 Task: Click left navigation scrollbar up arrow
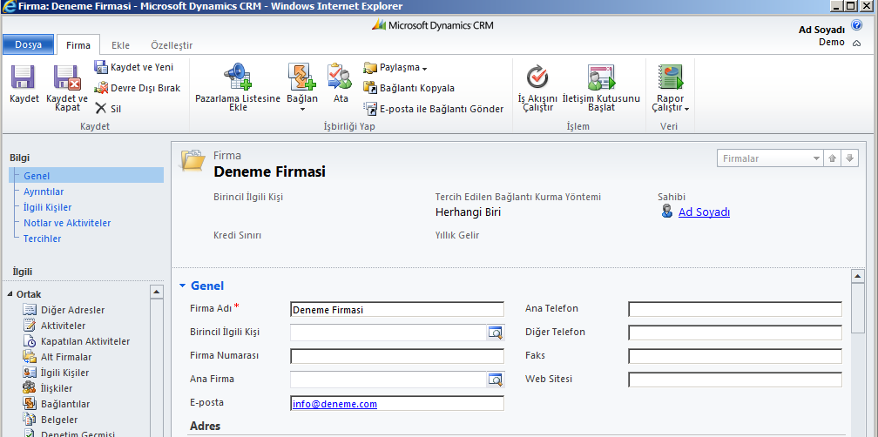coord(157,292)
